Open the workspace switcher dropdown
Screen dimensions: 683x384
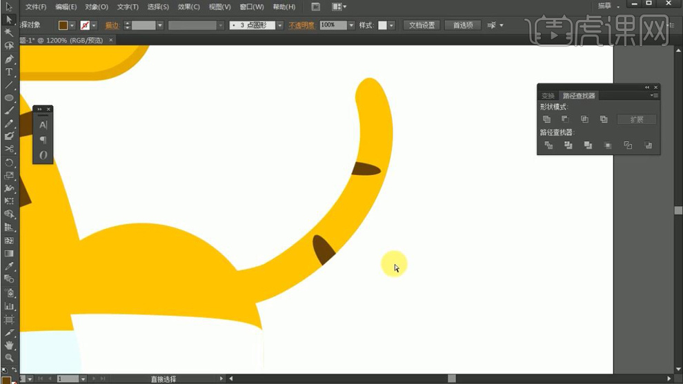point(608,6)
